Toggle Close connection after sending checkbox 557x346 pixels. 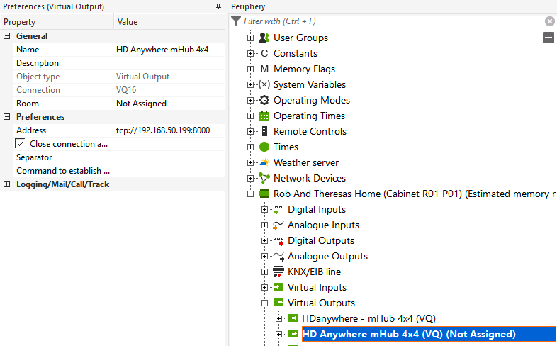20,144
